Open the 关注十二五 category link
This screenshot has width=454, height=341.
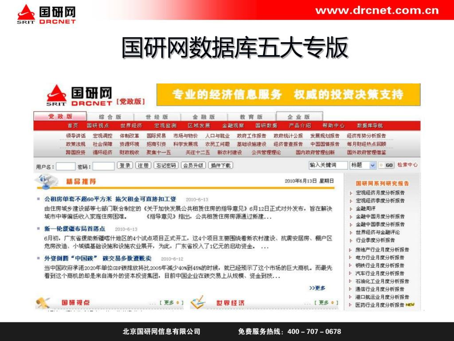coord(198,152)
